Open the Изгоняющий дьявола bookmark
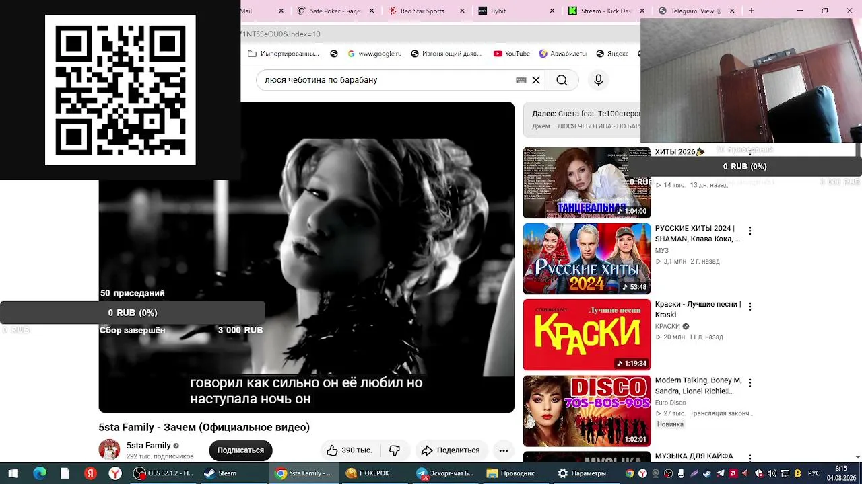Viewport: 862px width, 484px height. [x=446, y=54]
